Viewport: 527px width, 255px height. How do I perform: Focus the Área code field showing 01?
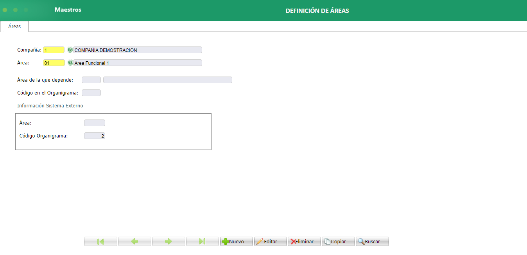[x=54, y=62]
